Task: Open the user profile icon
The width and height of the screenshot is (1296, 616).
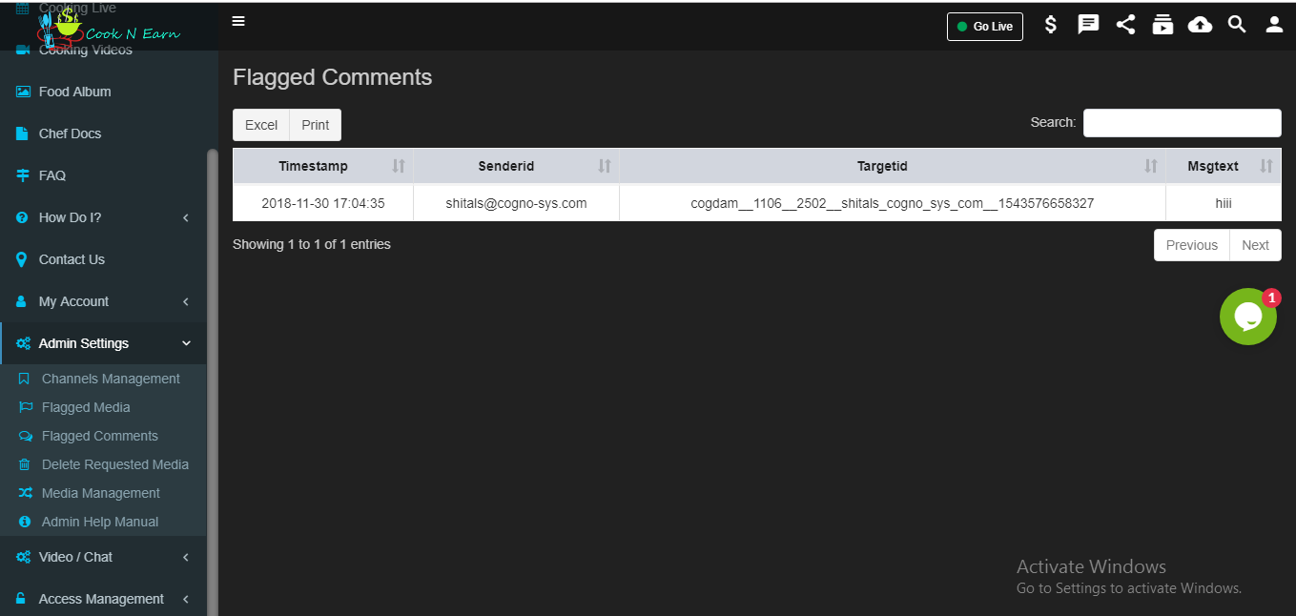Action: [1274, 25]
